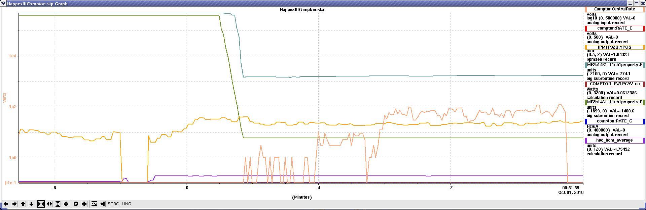646x210 pixels.
Task: Click the Hz/uA units label
Action: pos(593,126)
